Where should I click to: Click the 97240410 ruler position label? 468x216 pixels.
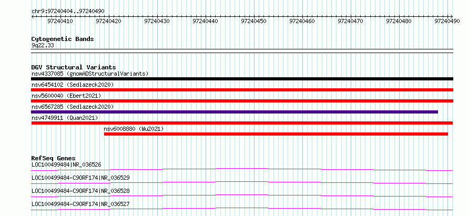click(x=60, y=21)
